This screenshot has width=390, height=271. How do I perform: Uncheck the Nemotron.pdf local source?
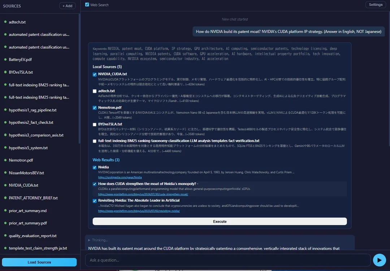coord(94,108)
